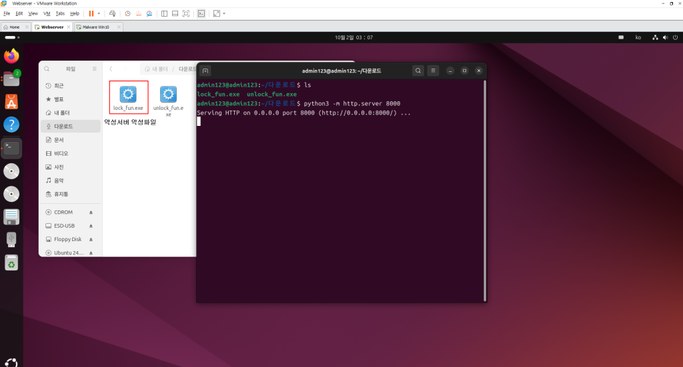Open the Files sidebar hamburger menu

[x=94, y=69]
